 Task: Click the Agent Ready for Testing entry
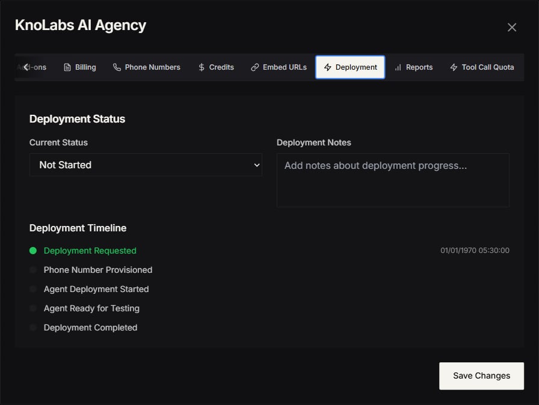point(91,308)
